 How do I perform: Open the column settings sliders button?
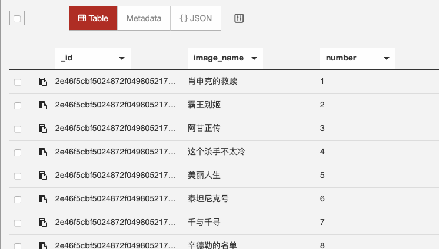point(239,18)
